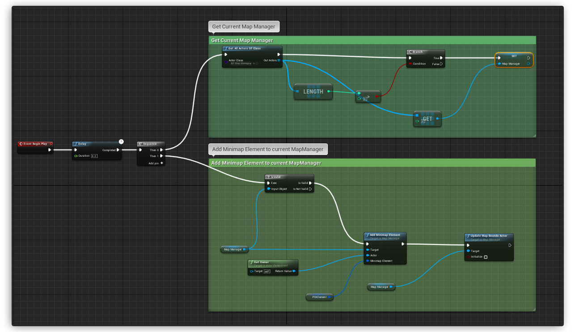Click the Then 1 exec output pin

pyautogui.click(x=161, y=156)
